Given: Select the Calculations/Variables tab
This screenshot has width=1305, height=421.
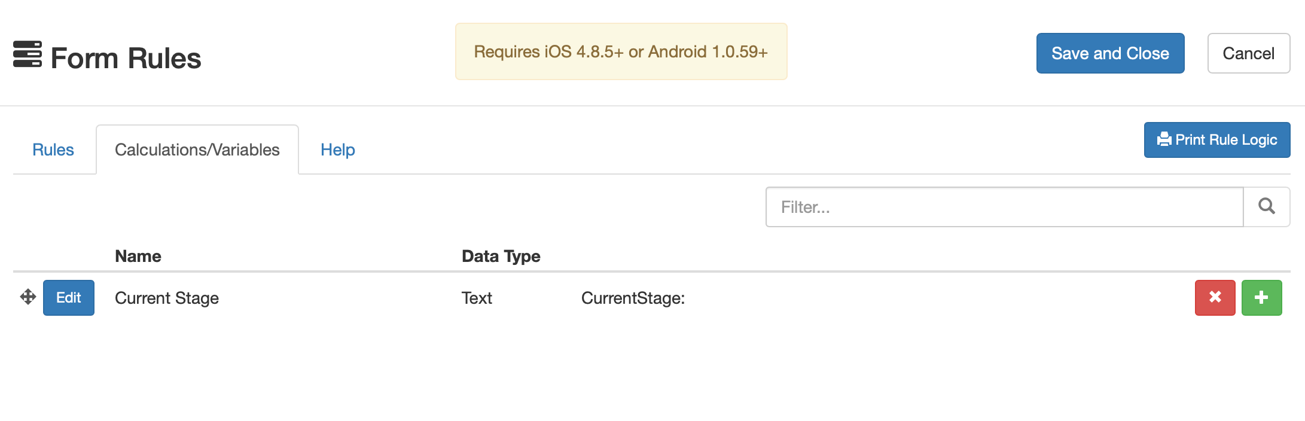Looking at the screenshot, I should [x=197, y=150].
